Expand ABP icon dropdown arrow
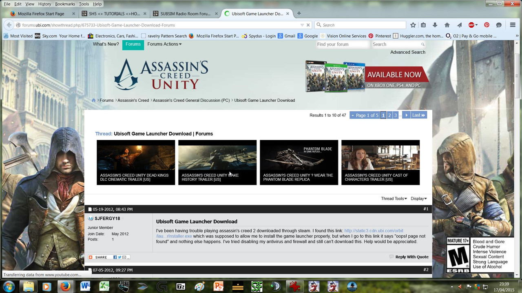This screenshot has height=293, width=522. pyautogui.click(x=477, y=25)
